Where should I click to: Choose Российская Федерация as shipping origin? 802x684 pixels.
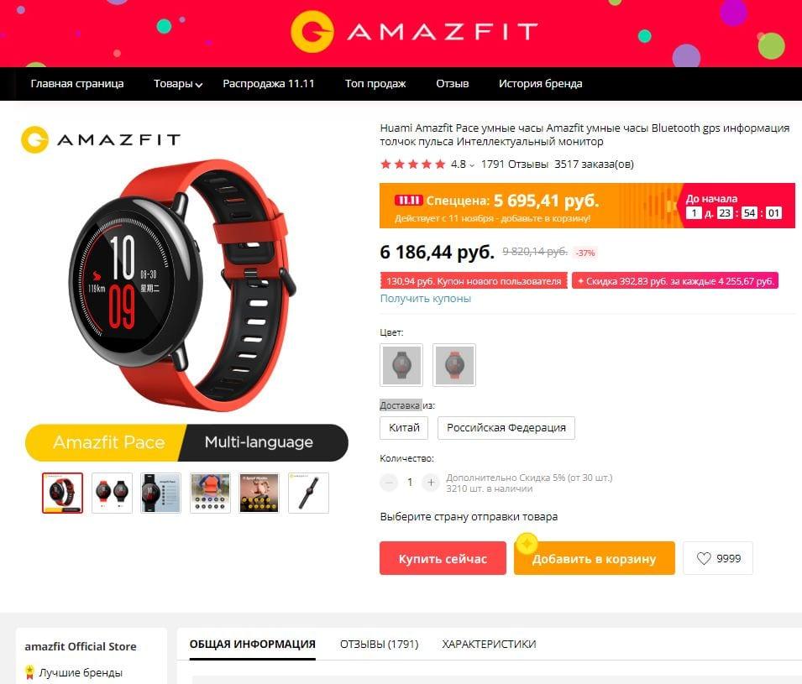[x=506, y=428]
